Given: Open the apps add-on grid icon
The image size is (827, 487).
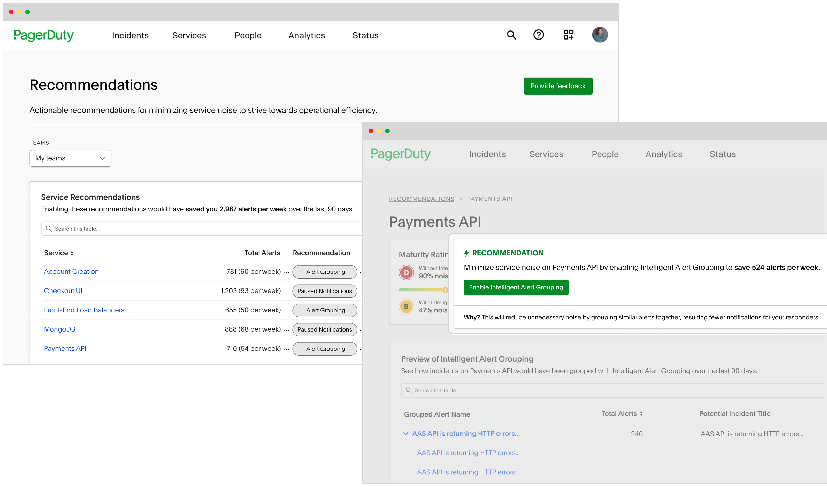Looking at the screenshot, I should (x=569, y=35).
